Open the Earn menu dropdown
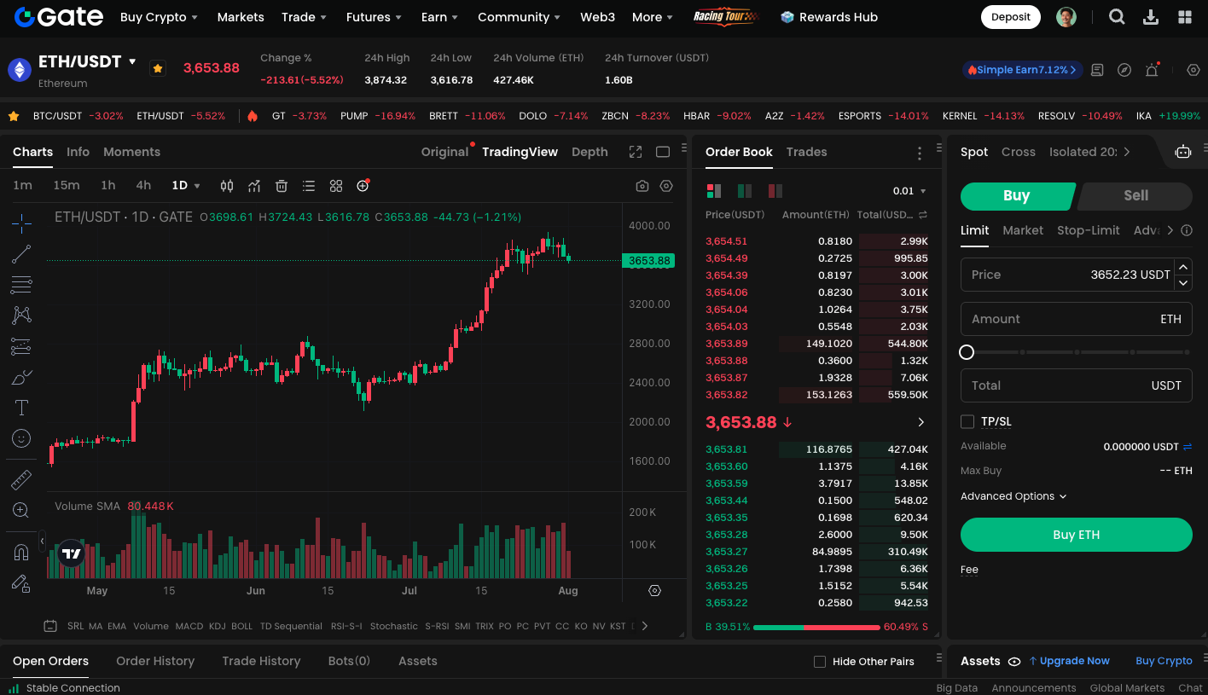 click(x=439, y=17)
